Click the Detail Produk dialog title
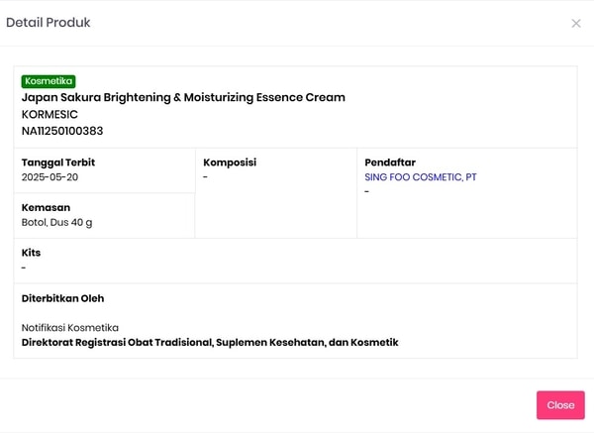This screenshot has height=433, width=594. pyautogui.click(x=49, y=23)
